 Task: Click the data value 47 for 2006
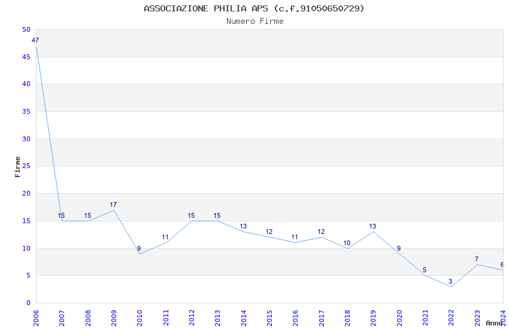point(35,40)
